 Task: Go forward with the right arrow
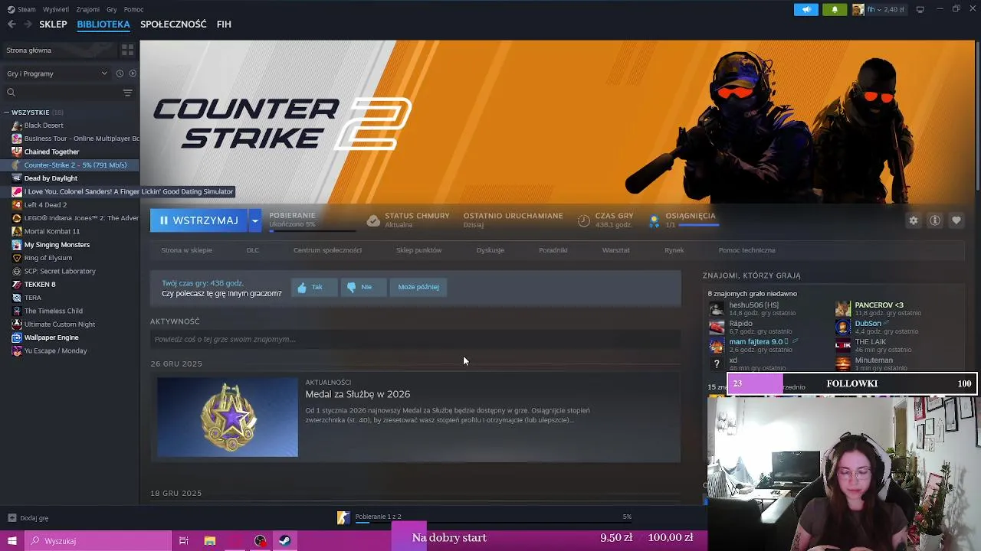(x=28, y=24)
